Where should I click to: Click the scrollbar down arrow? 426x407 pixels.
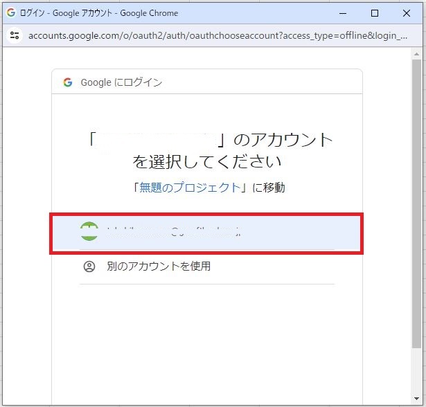click(416, 398)
